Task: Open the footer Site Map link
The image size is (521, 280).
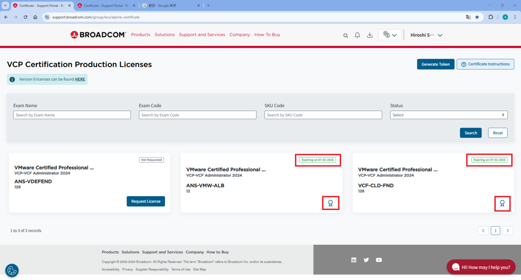Action: (200, 270)
